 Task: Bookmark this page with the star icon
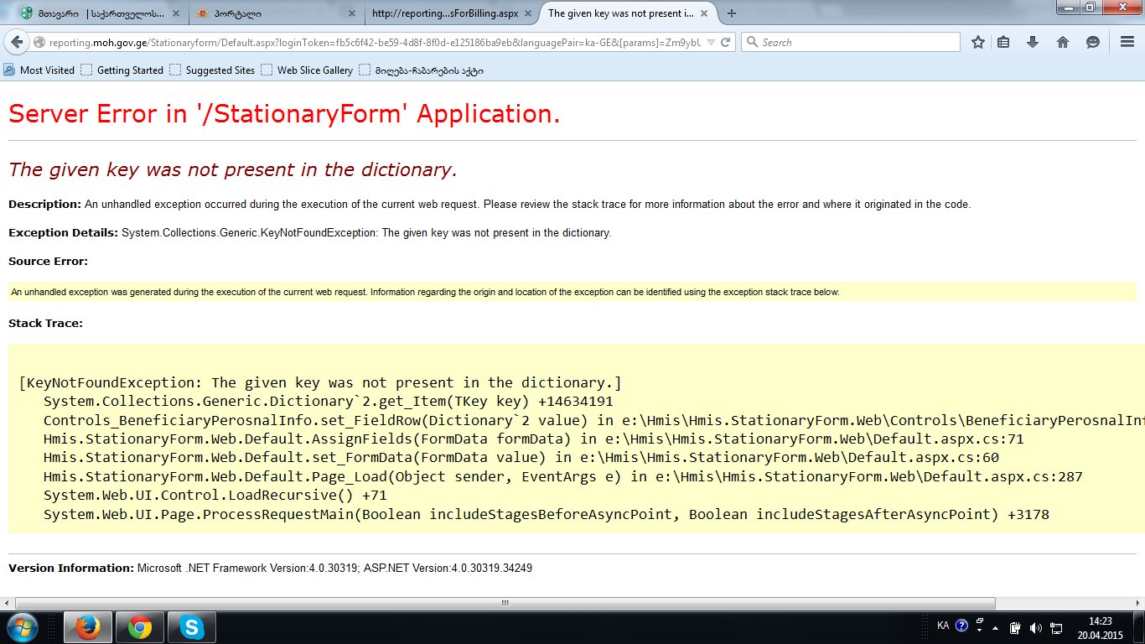(x=977, y=42)
